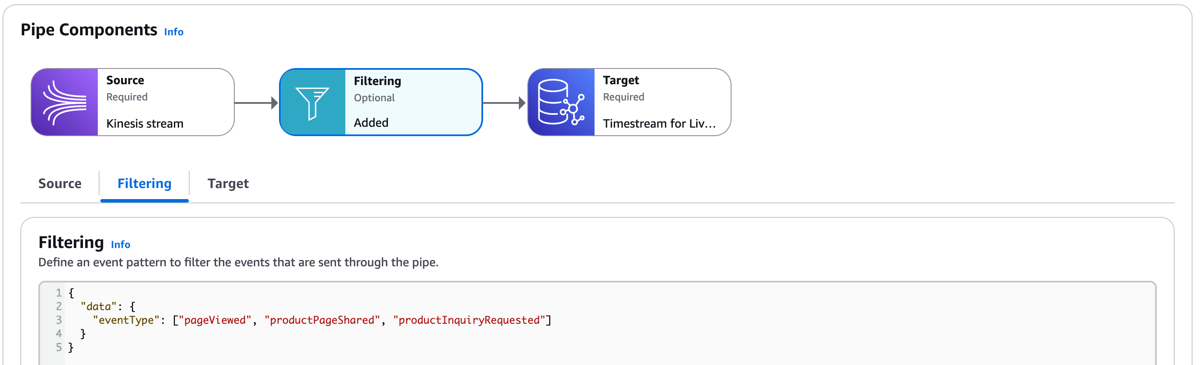Image resolution: width=1201 pixels, height=365 pixels.
Task: Select the Target component card title
Action: [620, 80]
